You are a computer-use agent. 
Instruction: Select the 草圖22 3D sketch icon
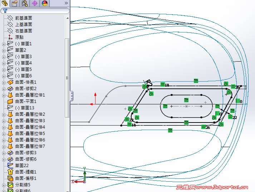[10, 165]
